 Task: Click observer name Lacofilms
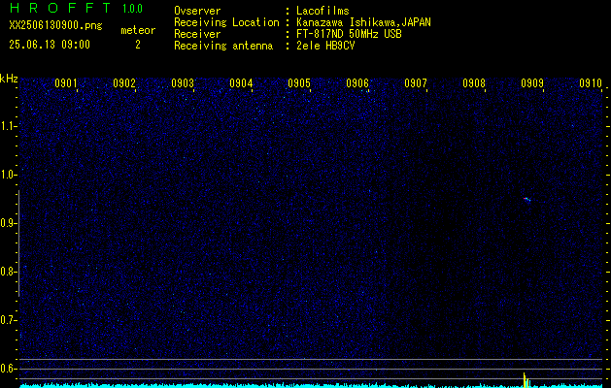[322, 11]
